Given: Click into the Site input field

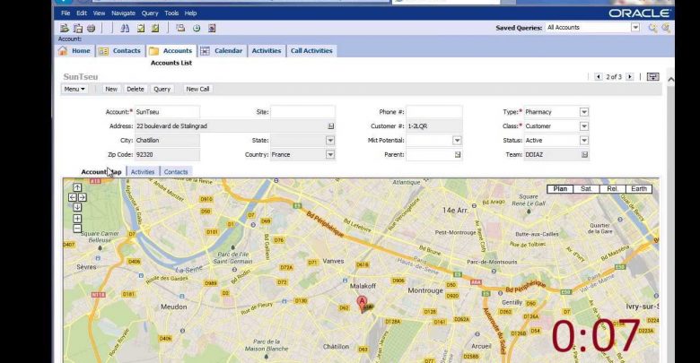Looking at the screenshot, I should pyautogui.click(x=302, y=112).
